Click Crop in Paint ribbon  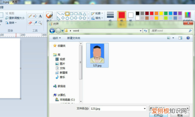10,13
